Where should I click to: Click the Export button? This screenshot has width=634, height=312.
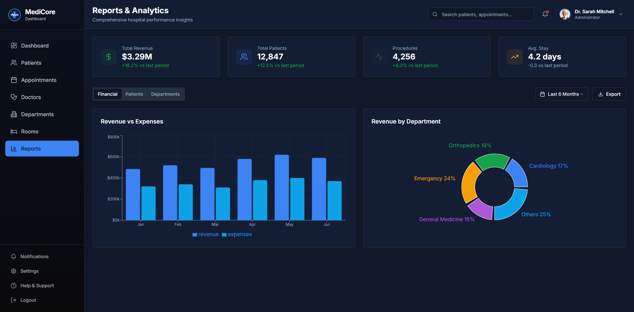pos(609,94)
